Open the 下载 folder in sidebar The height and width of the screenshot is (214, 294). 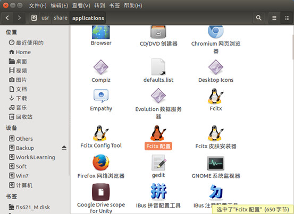point(18,98)
